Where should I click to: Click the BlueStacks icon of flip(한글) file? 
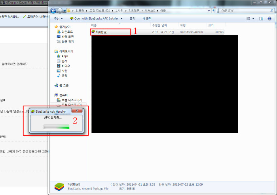pos(93,32)
